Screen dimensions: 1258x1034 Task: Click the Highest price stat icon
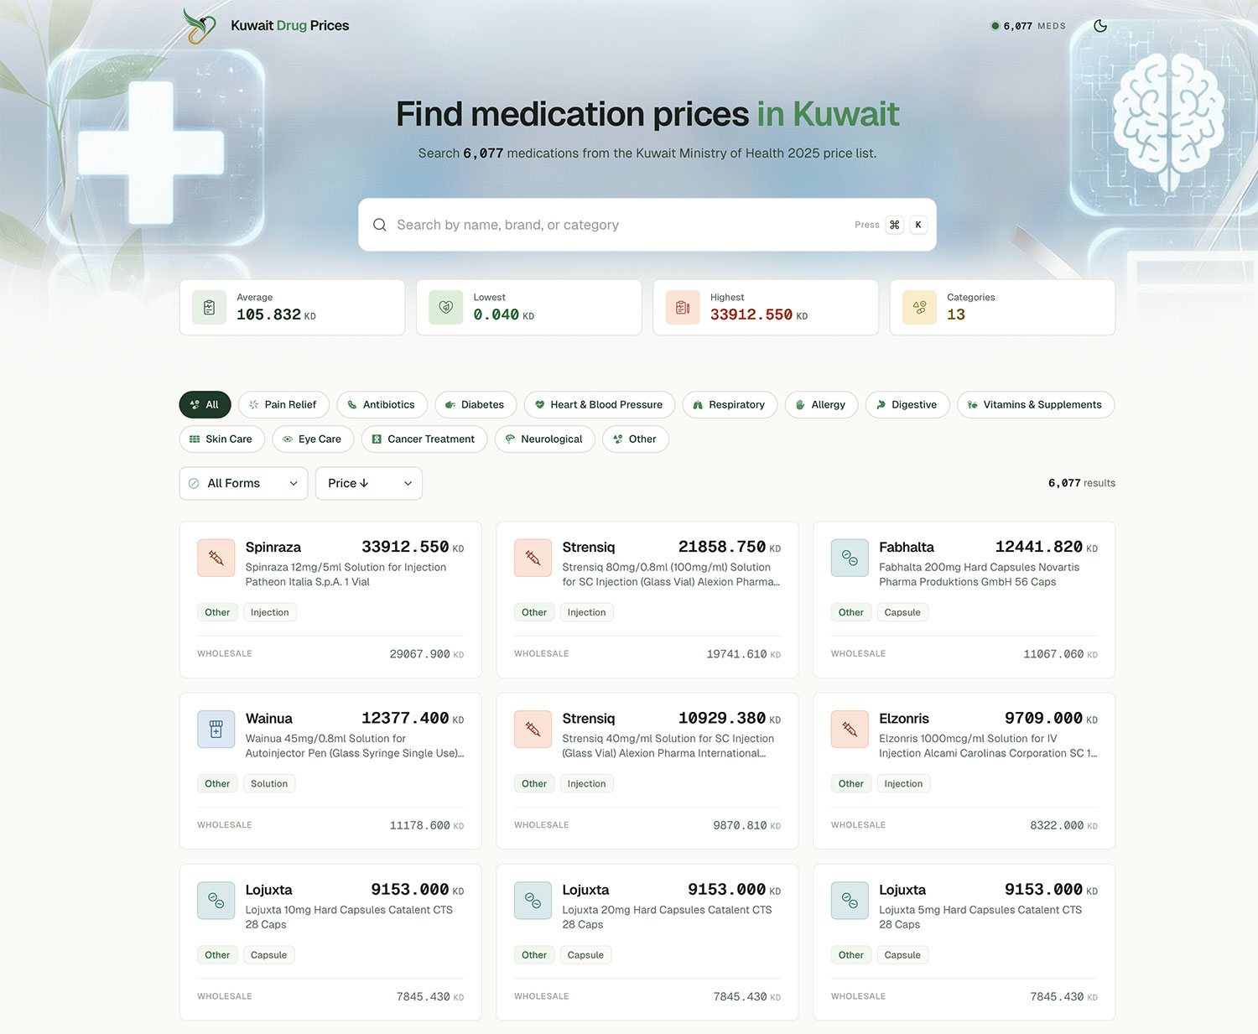click(683, 308)
